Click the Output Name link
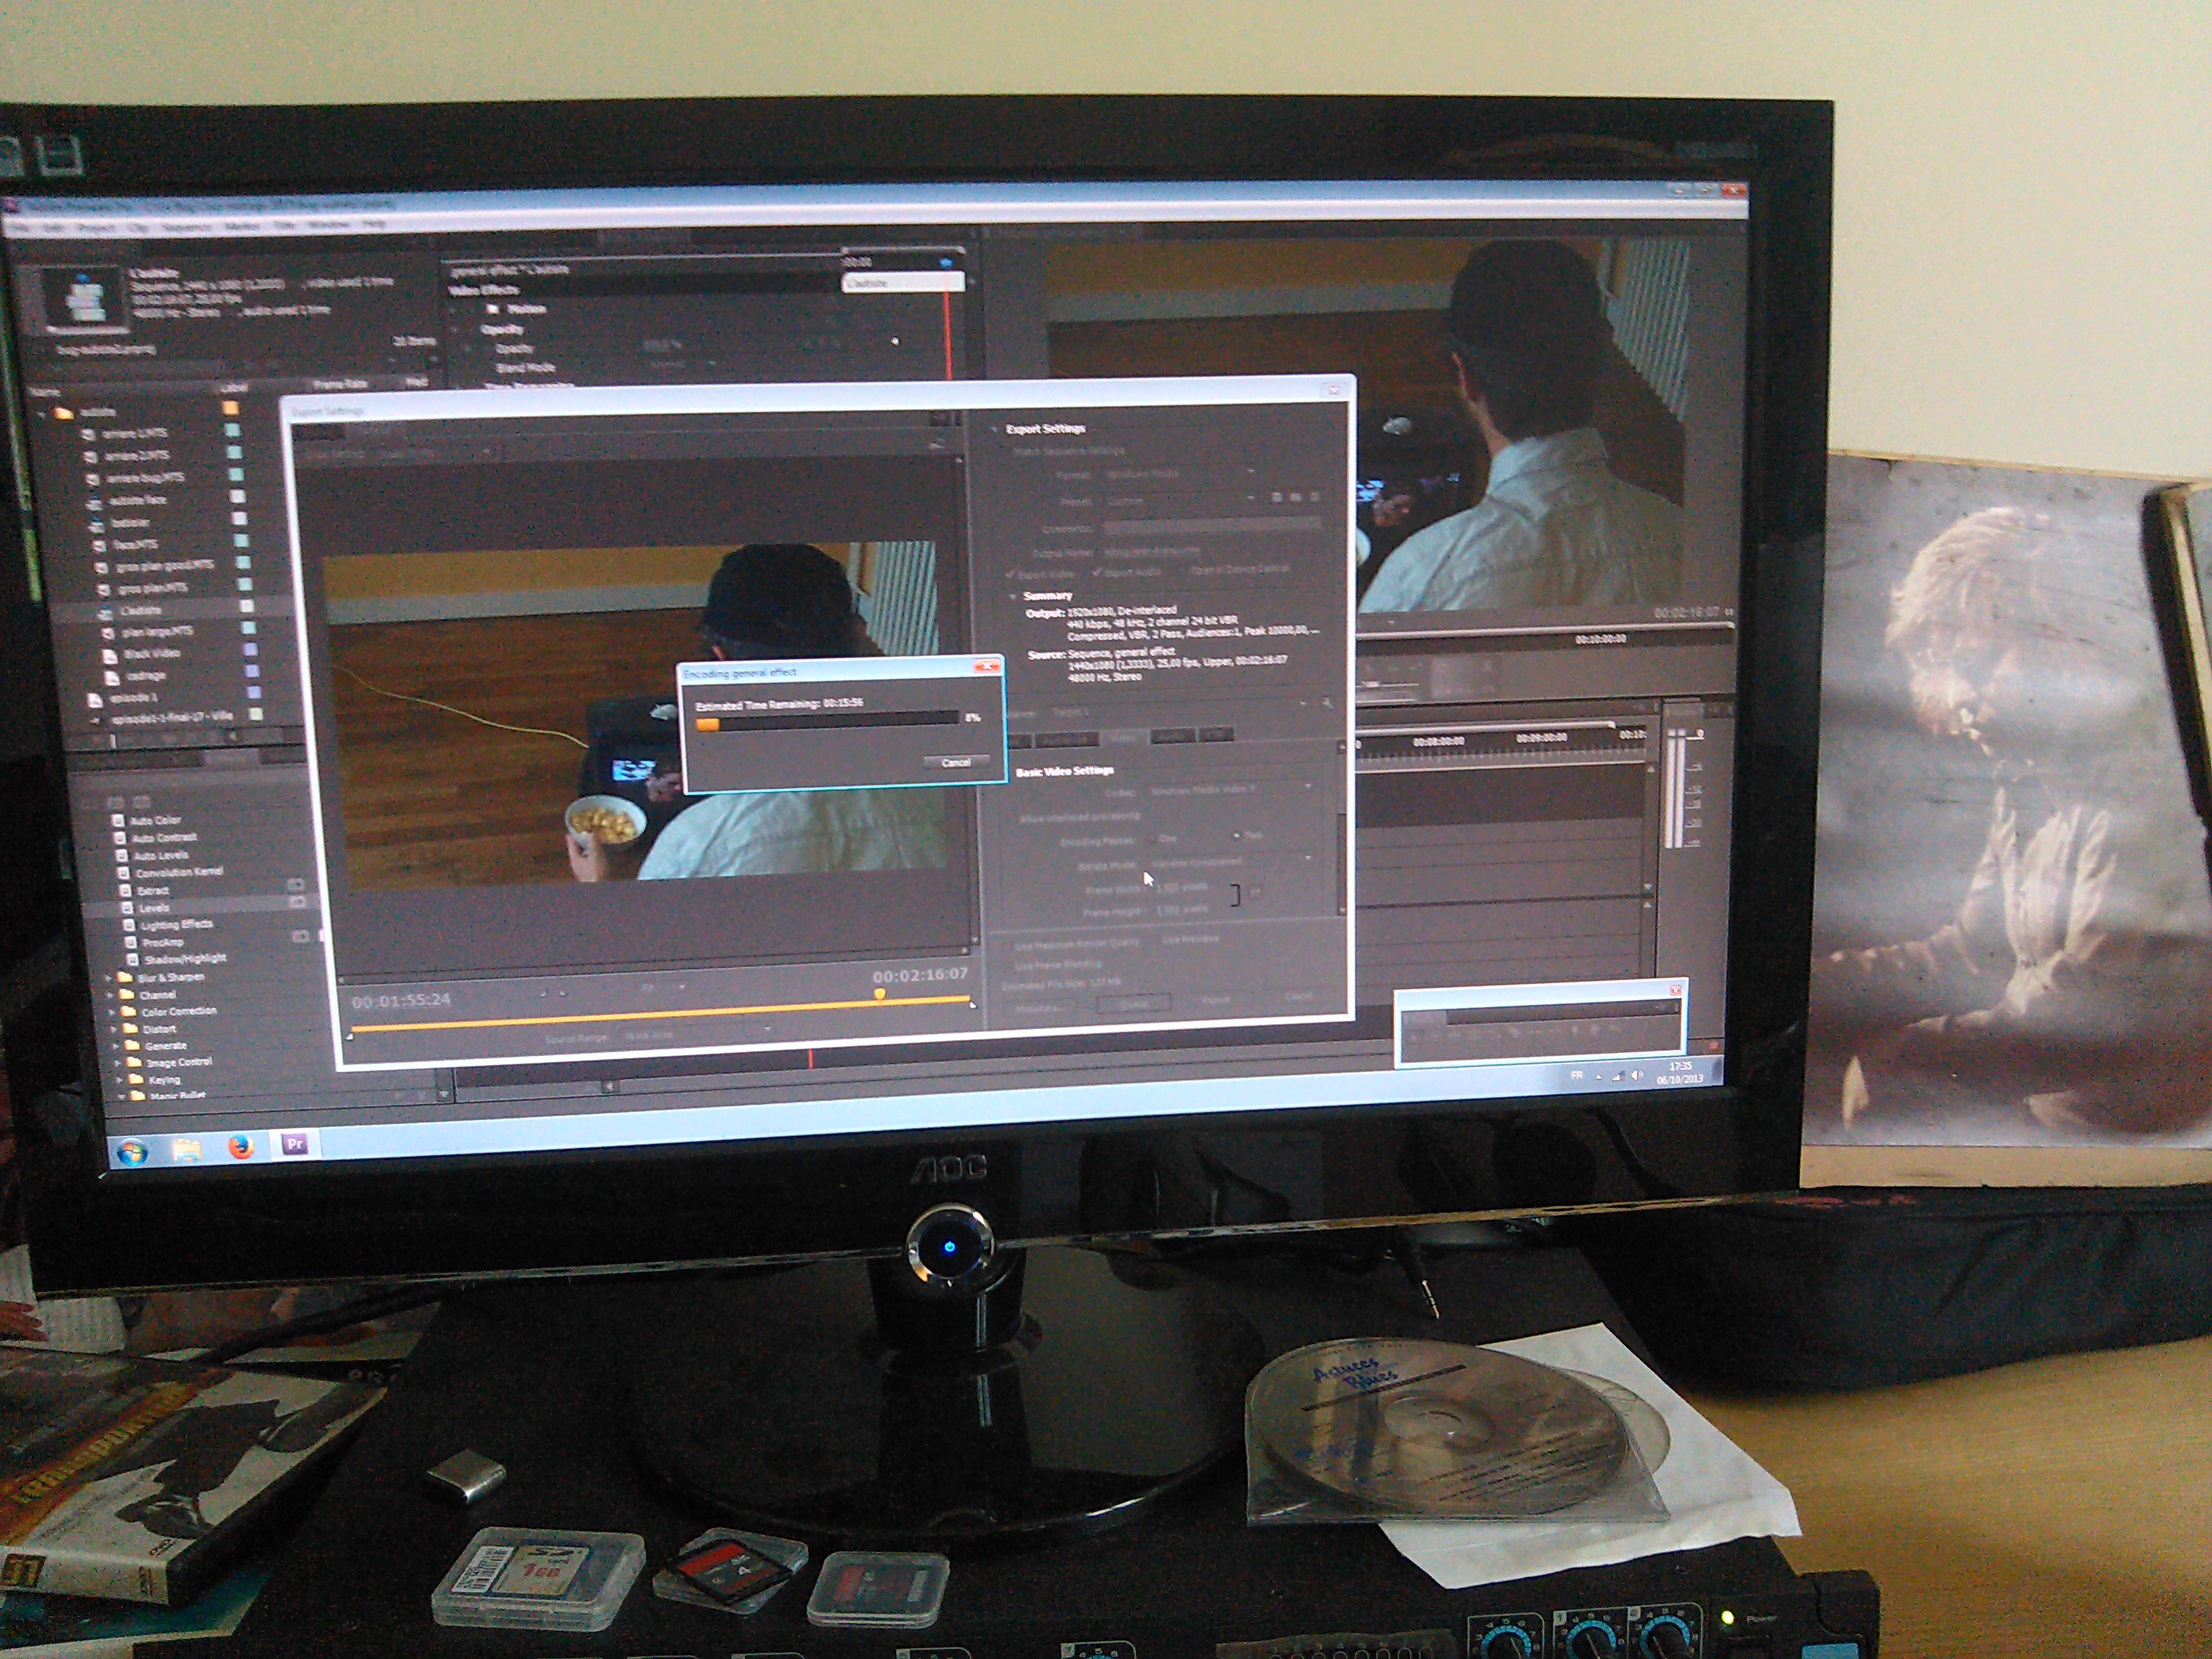 (1151, 551)
